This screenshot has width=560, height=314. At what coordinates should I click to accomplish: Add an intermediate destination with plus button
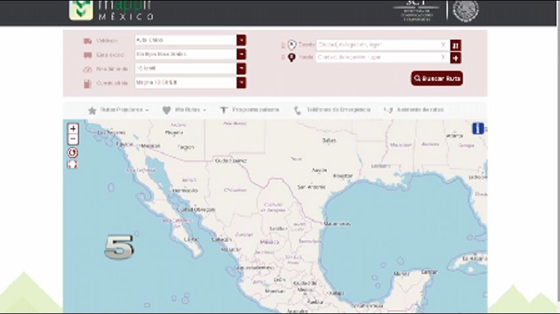pos(456,58)
